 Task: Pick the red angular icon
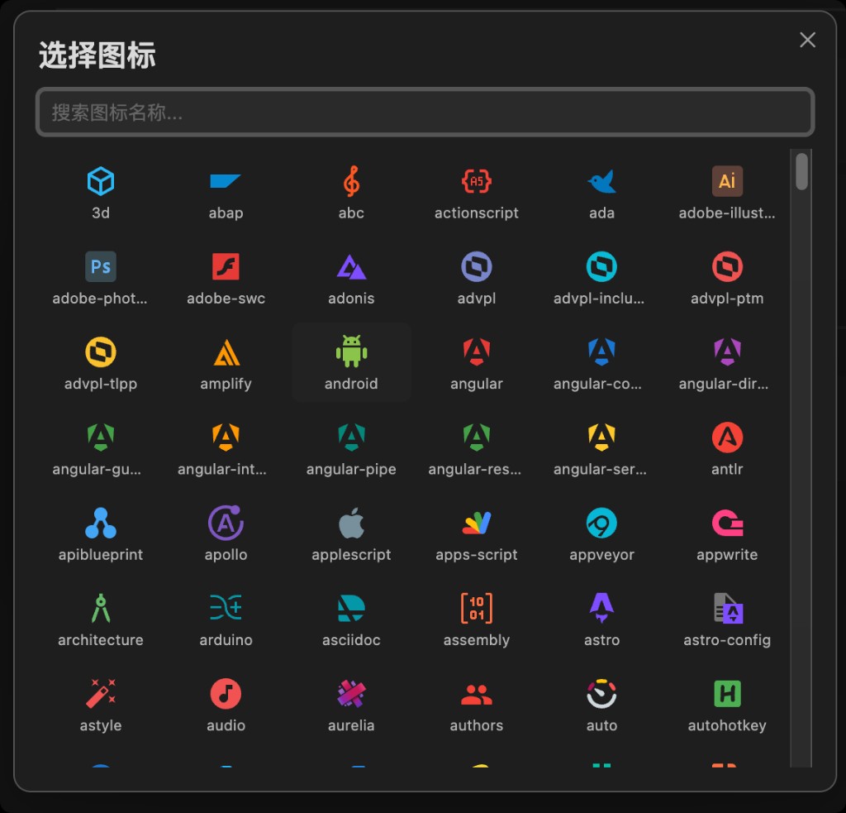(x=477, y=352)
